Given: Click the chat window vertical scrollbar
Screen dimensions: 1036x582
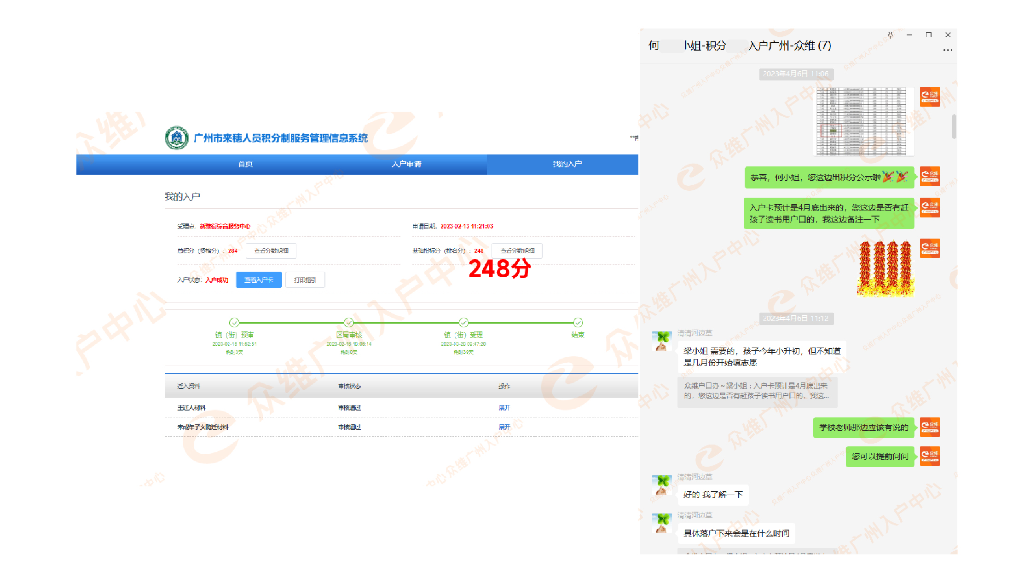Looking at the screenshot, I should click(954, 126).
